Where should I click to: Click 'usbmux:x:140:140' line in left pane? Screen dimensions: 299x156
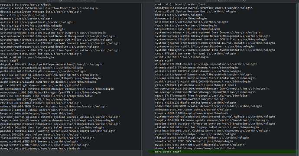point(38,110)
